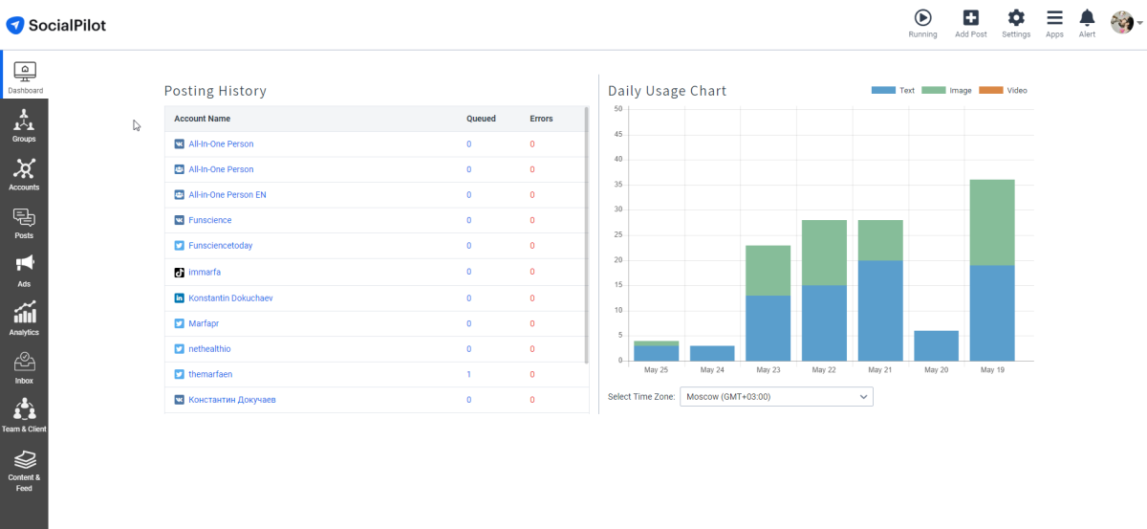Check the Alert bell
Viewport: 1147px width, 529px height.
point(1087,17)
